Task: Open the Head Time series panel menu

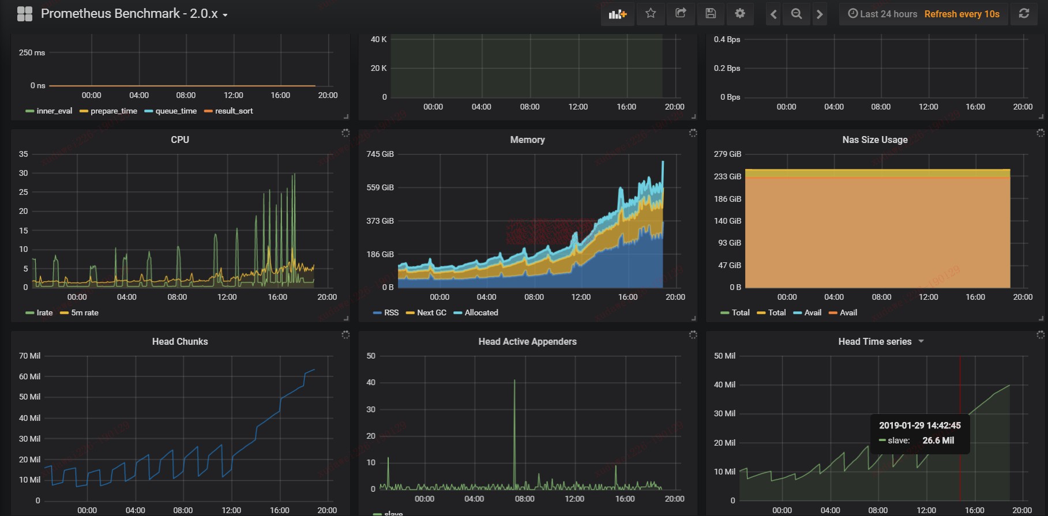Action: pyautogui.click(x=875, y=341)
